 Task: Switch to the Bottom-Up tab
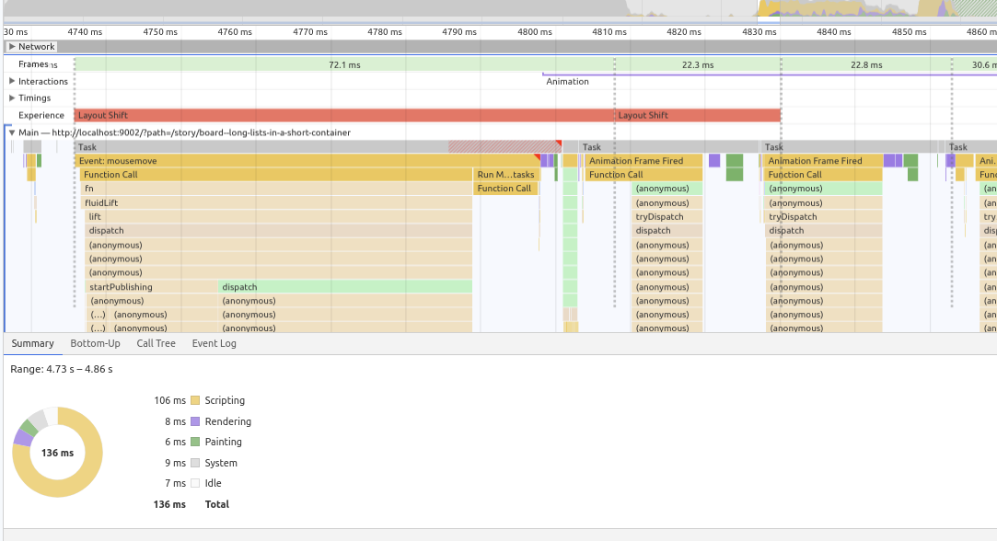pyautogui.click(x=95, y=343)
